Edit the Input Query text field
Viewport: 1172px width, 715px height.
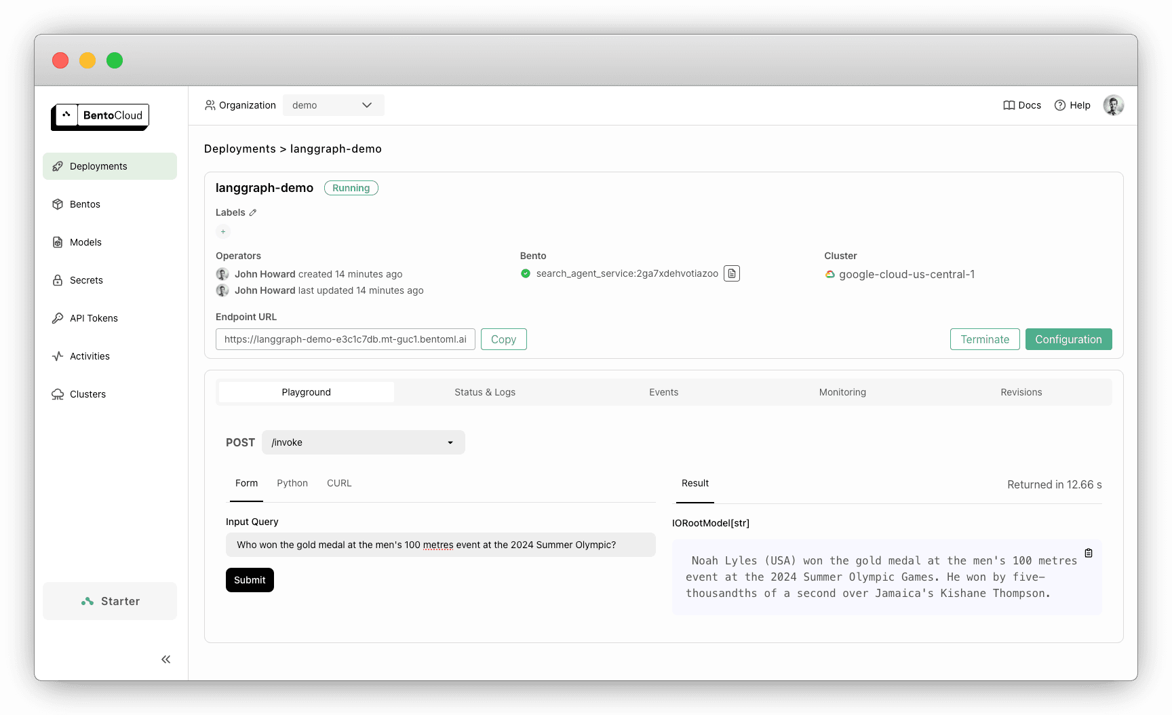[441, 544]
